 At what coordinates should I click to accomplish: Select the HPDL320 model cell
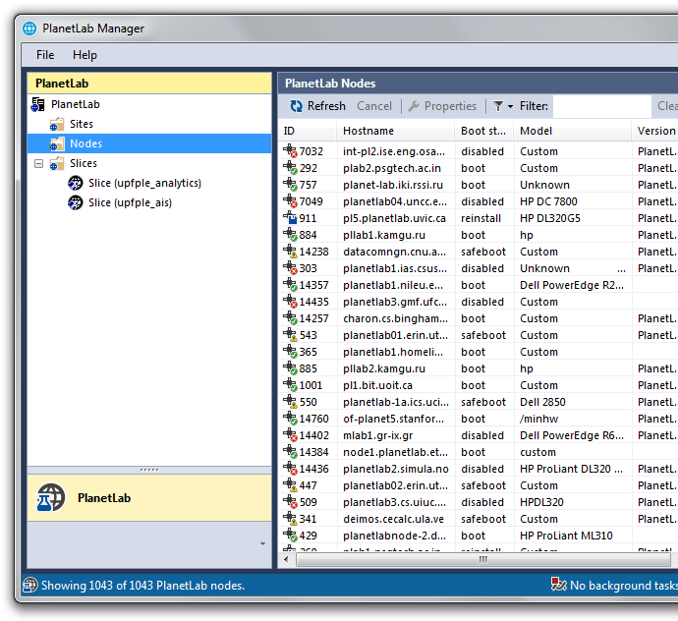[x=541, y=502]
